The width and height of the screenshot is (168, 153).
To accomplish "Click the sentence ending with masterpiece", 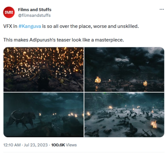I will click(63, 40).
